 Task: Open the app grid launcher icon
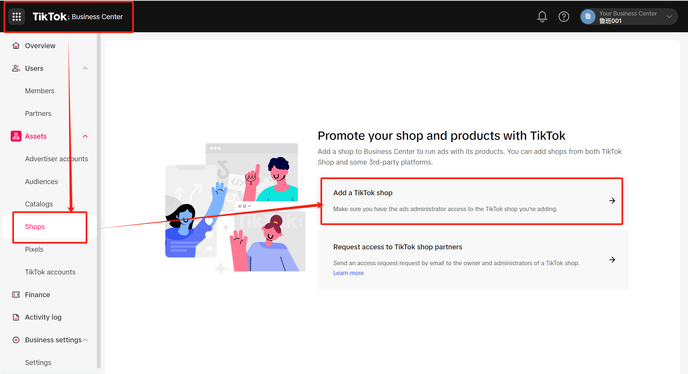pos(17,17)
